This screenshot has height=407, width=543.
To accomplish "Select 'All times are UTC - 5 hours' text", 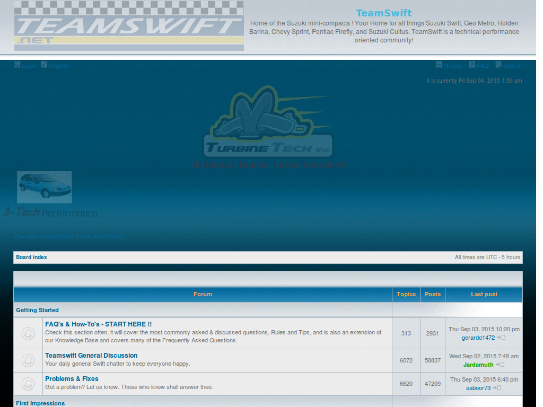I will tap(488, 257).
